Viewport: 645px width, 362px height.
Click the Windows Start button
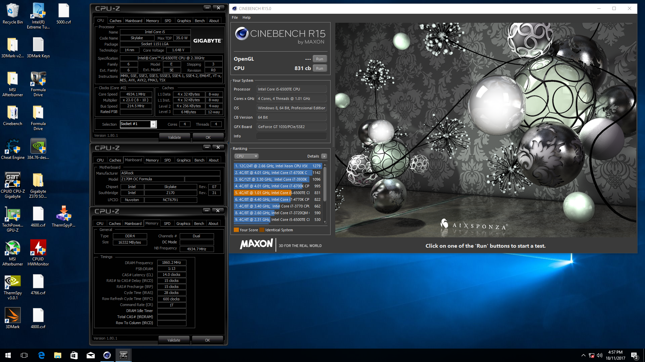8,355
